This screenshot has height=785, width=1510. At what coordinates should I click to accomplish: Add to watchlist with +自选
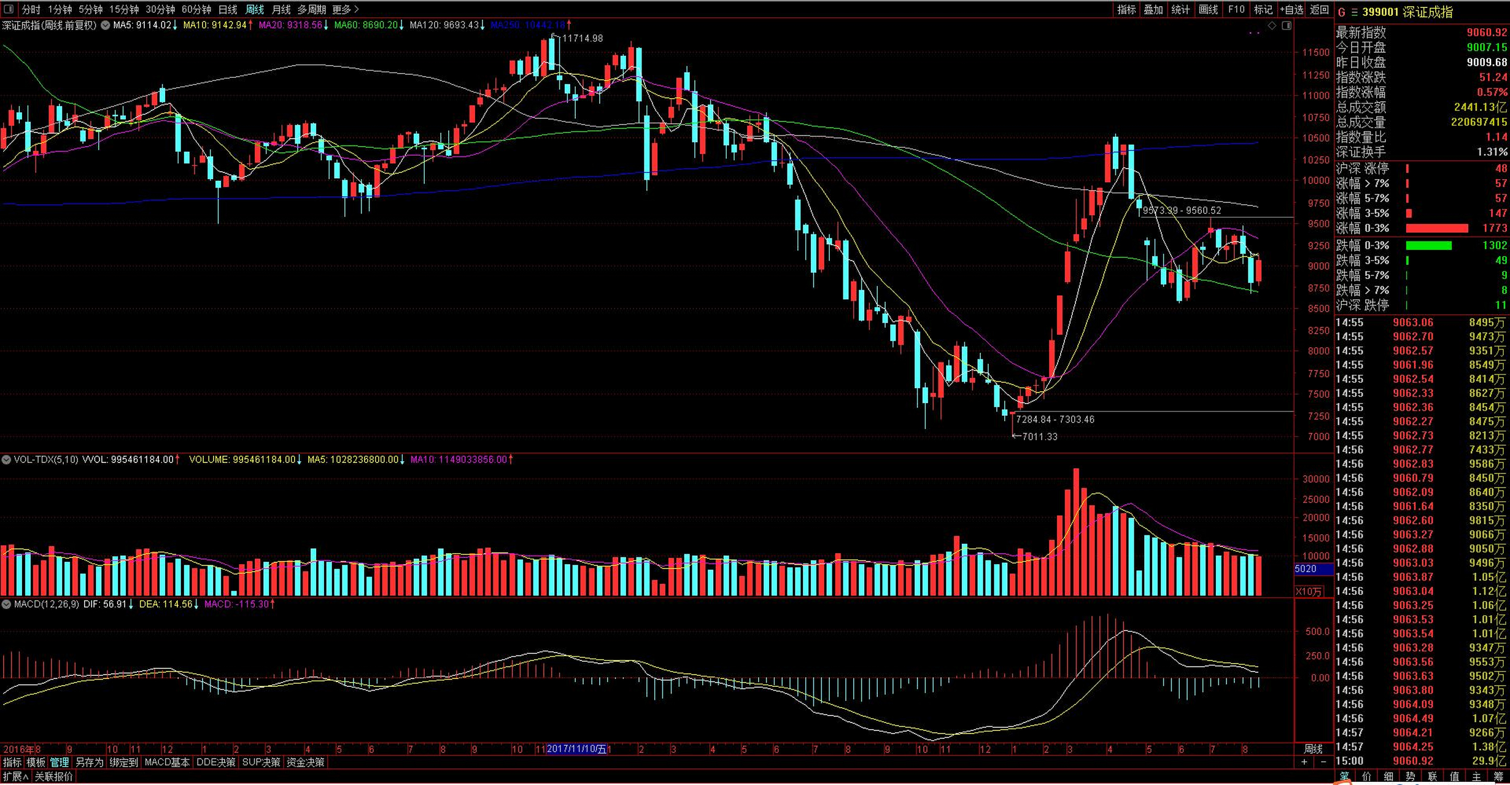1291,9
